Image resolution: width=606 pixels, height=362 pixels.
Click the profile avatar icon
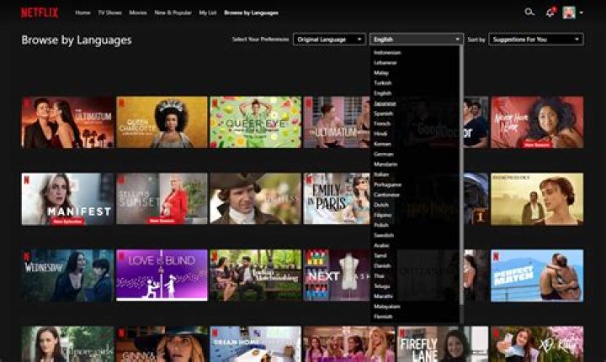(x=569, y=13)
